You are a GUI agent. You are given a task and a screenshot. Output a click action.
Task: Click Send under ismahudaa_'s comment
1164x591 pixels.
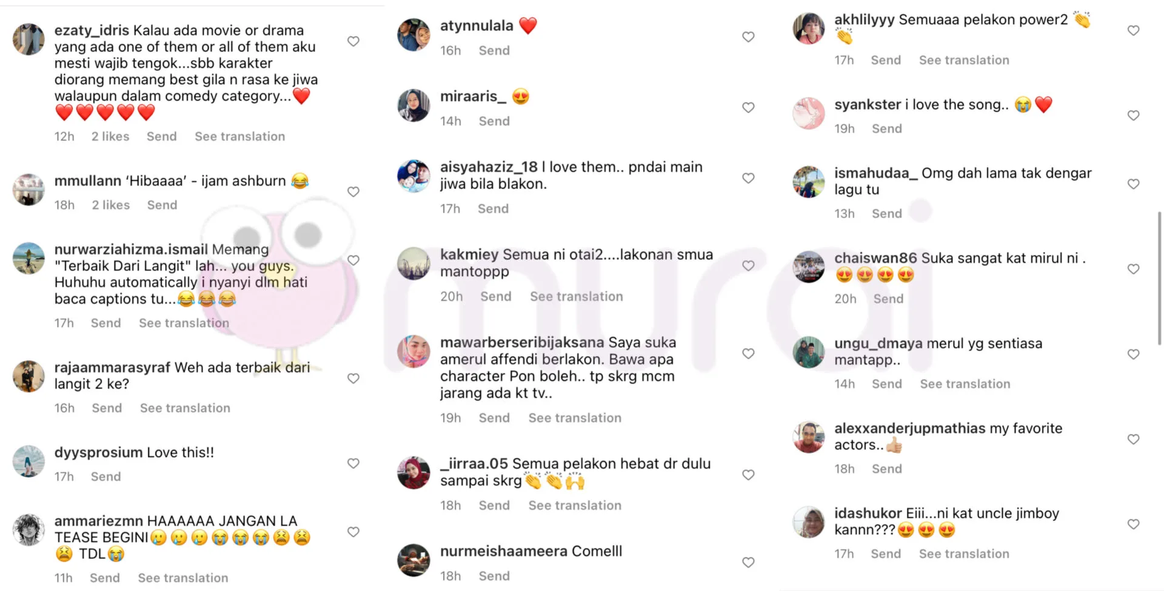coord(887,214)
